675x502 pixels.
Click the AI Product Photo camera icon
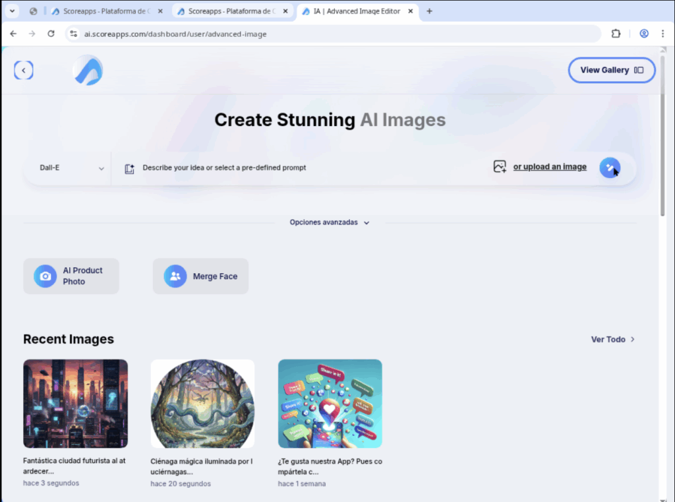point(45,276)
